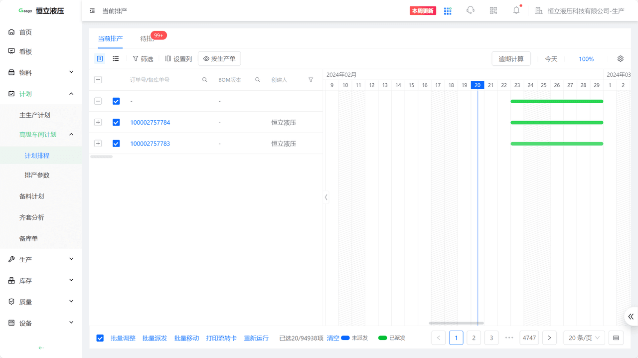This screenshot has width=638, height=358.
Task: Open 备料计划 menu item
Action: tap(32, 196)
